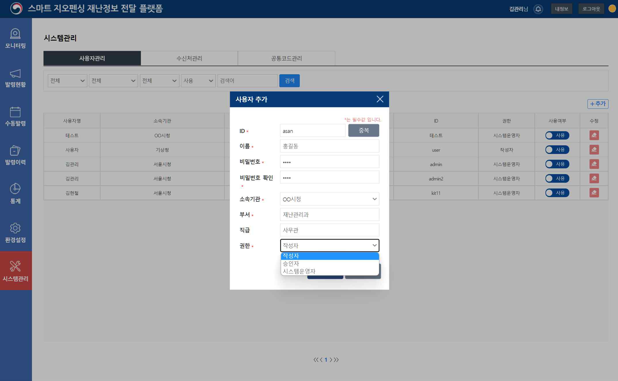Click the 권한 column header
618x381 pixels.
click(x=506, y=121)
